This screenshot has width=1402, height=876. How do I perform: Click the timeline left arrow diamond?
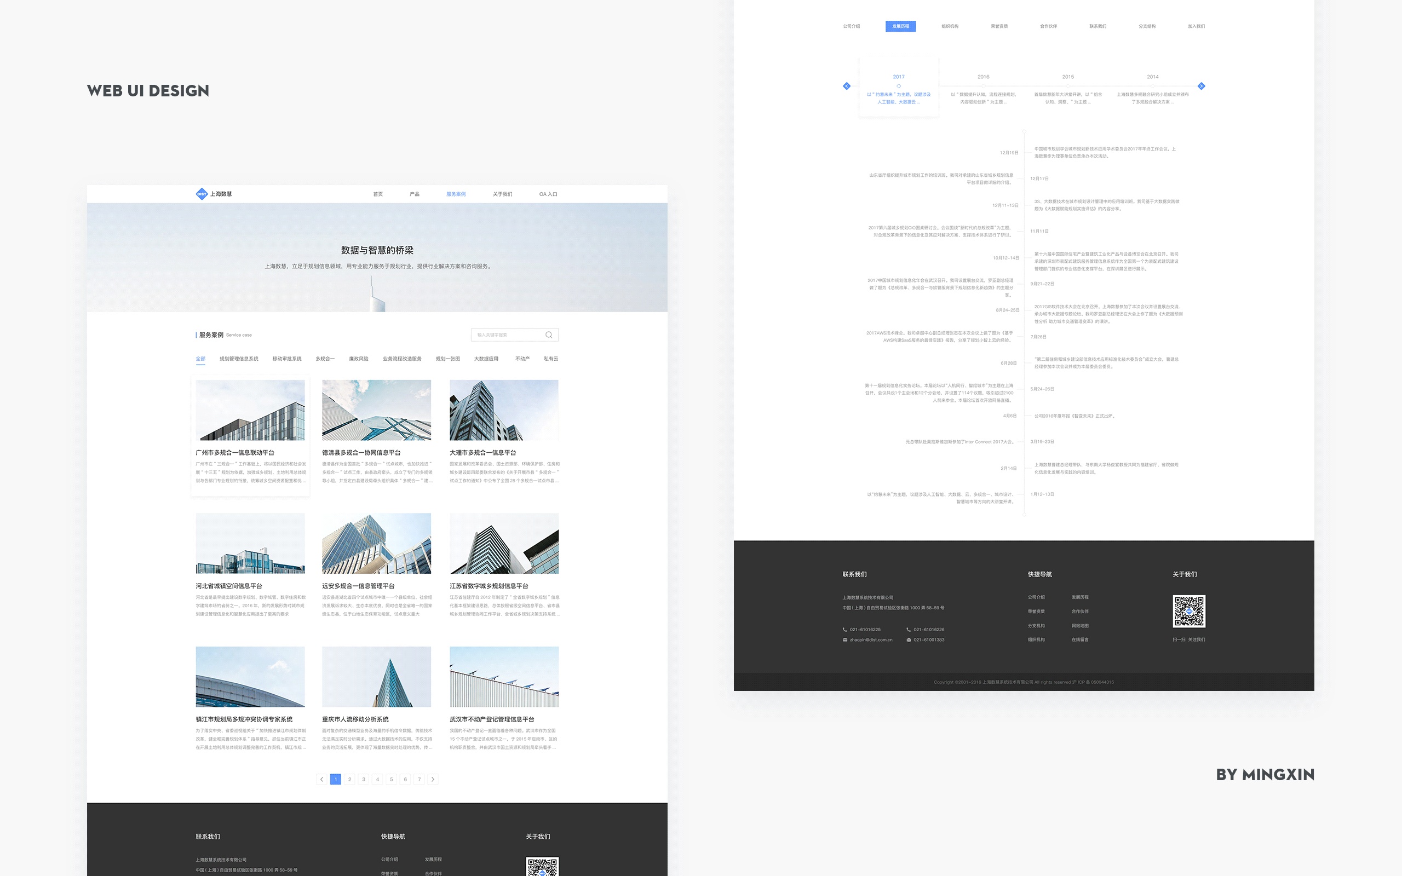coord(847,87)
